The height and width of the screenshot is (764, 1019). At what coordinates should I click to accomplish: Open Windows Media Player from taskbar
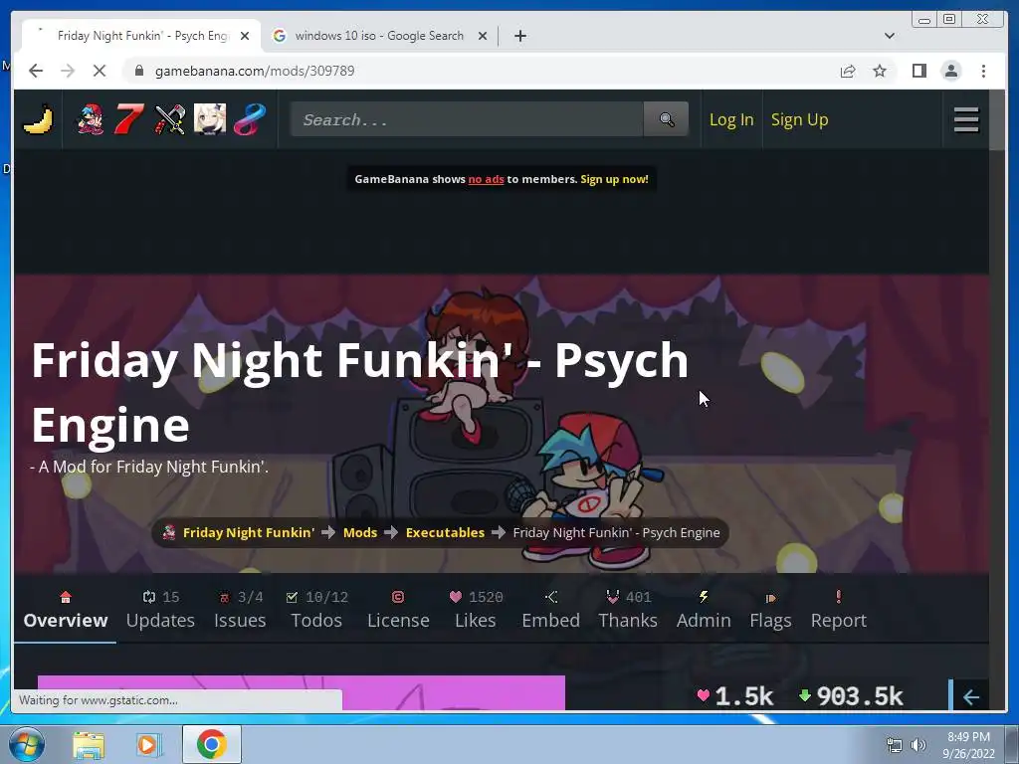coord(147,745)
